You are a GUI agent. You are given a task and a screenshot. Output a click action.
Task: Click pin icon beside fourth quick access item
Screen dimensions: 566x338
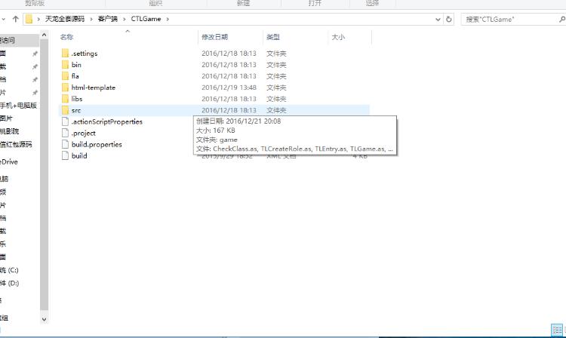35,93
